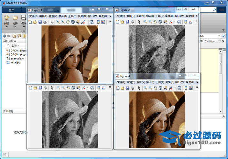Viewport: 228px width, 159px height.
Task: Activate Zoom Out tool in Figure 4
Action: click(150, 88)
